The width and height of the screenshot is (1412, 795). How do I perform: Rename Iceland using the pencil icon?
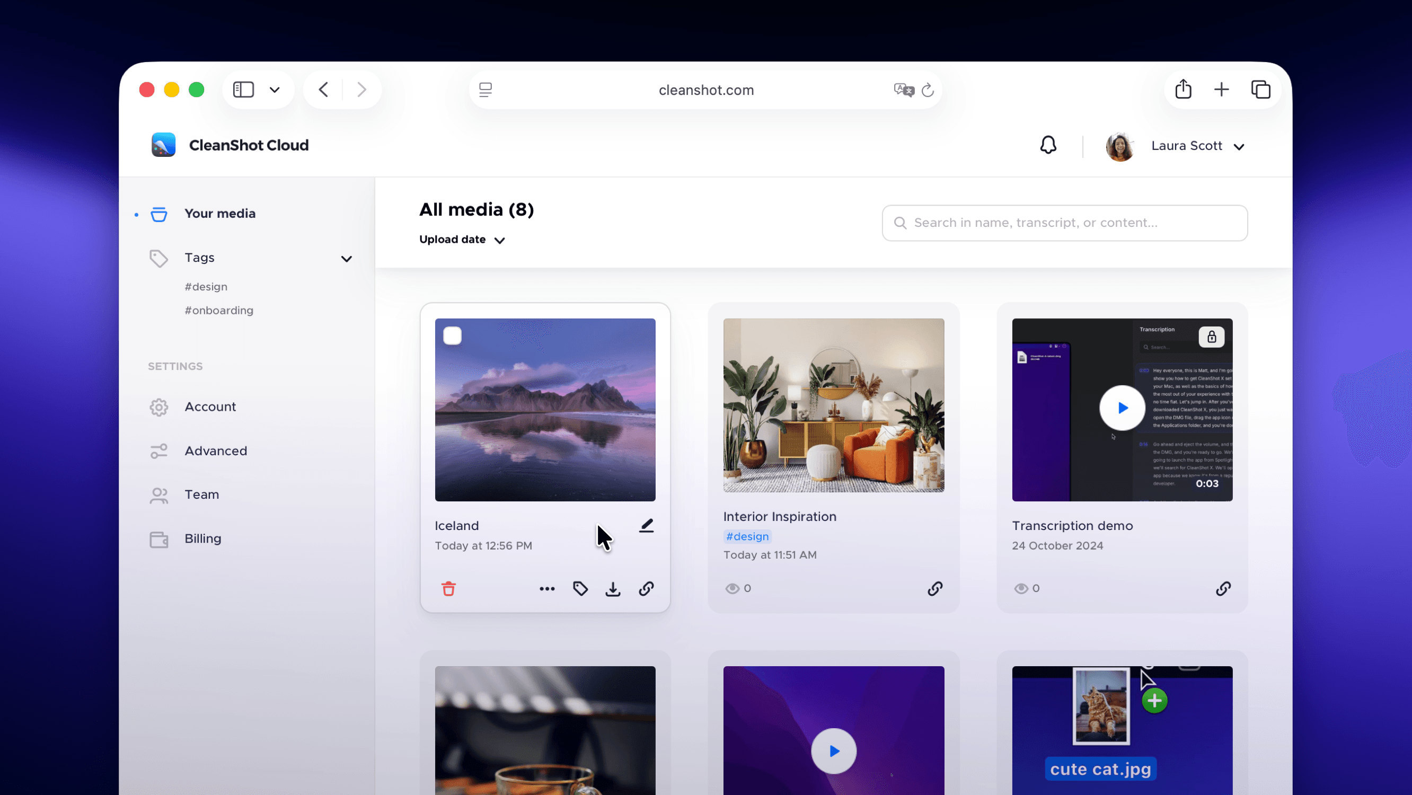tap(647, 526)
